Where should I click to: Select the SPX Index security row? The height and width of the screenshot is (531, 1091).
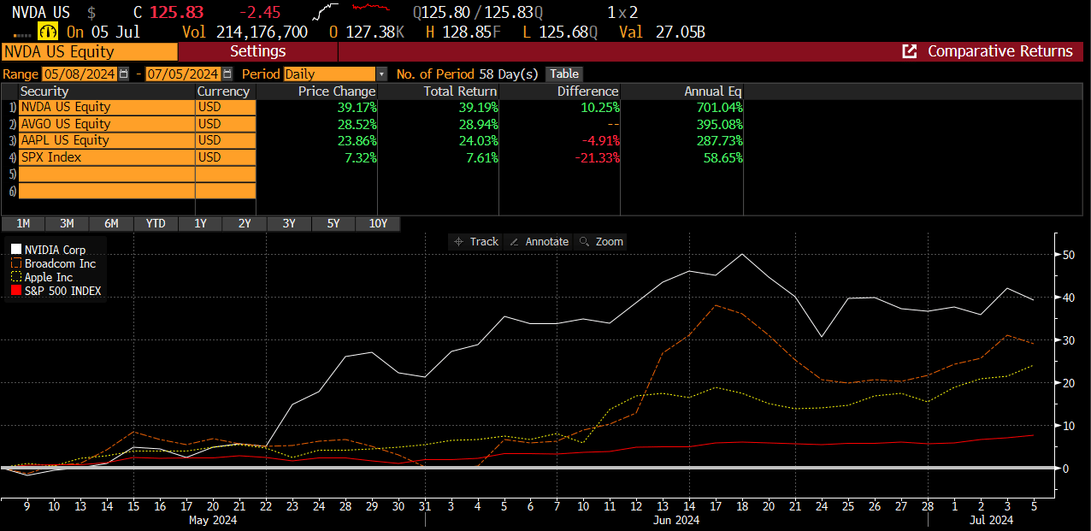107,157
